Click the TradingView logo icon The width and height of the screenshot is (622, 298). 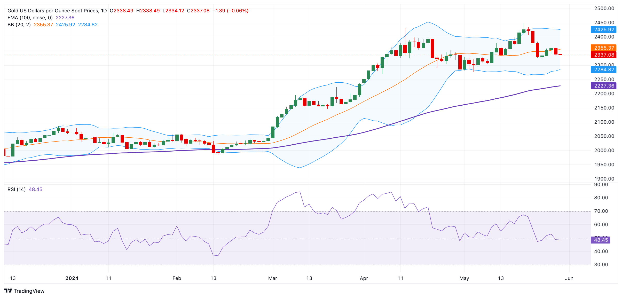[x=8, y=291]
